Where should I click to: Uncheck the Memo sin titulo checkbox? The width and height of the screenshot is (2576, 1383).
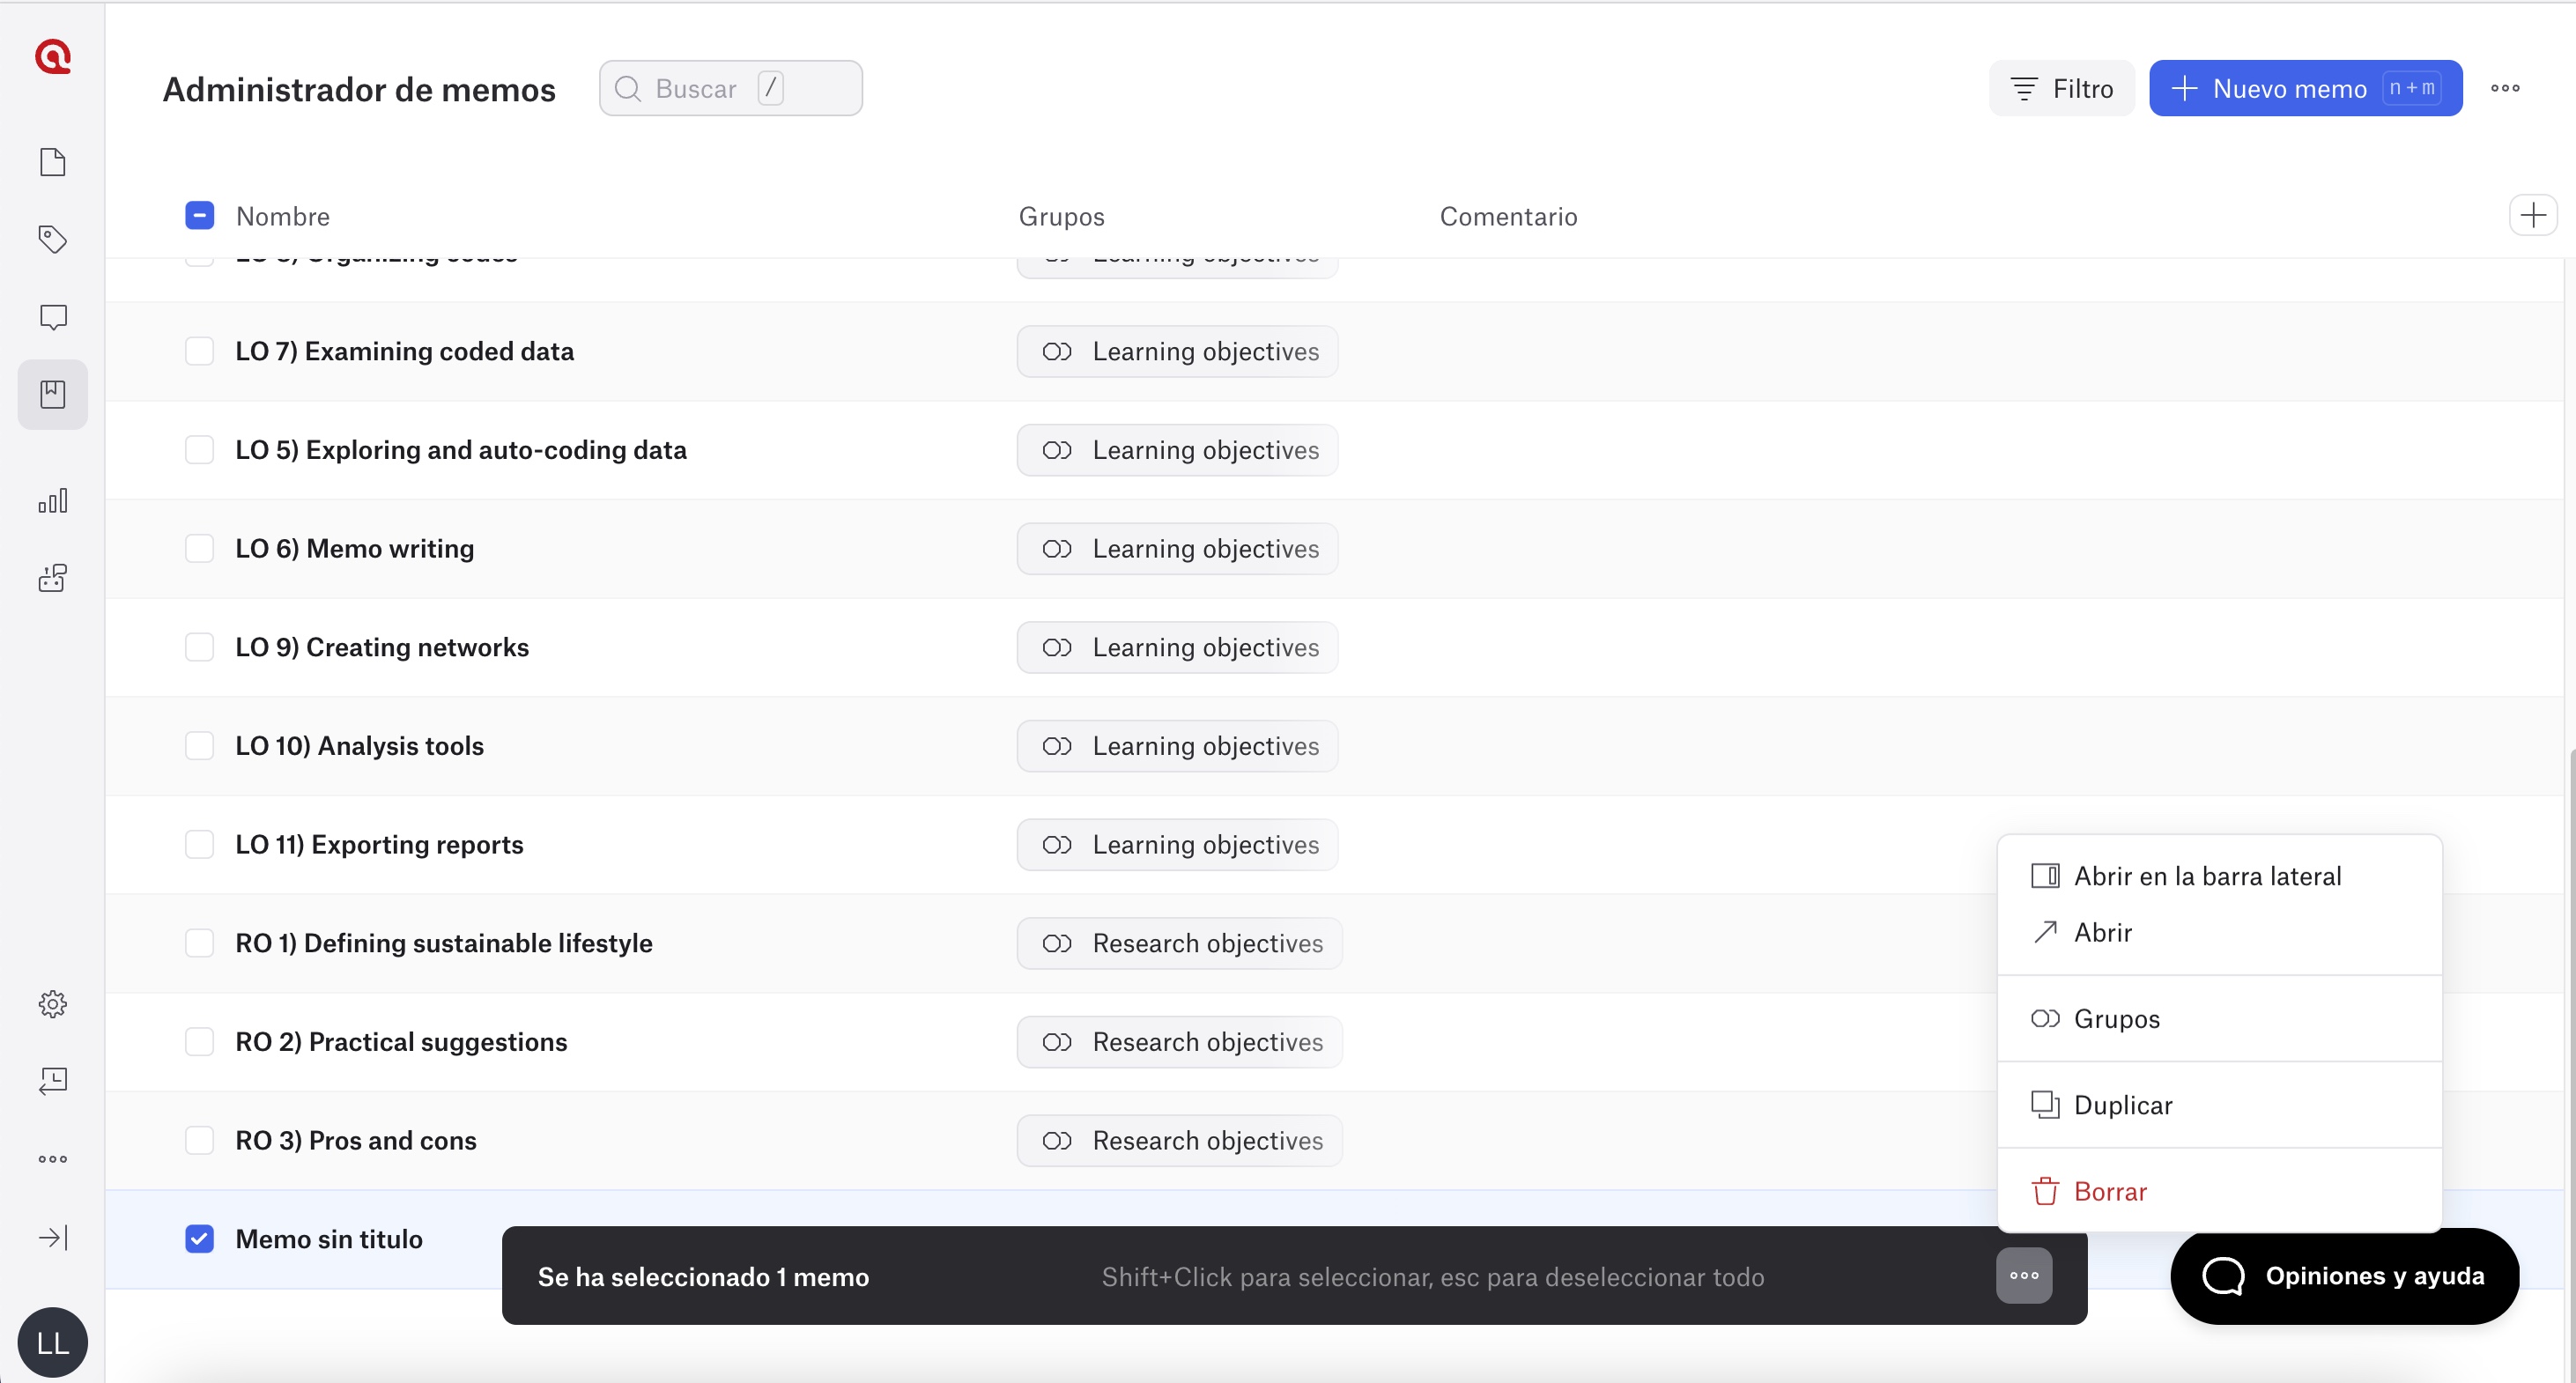pyautogui.click(x=200, y=1239)
